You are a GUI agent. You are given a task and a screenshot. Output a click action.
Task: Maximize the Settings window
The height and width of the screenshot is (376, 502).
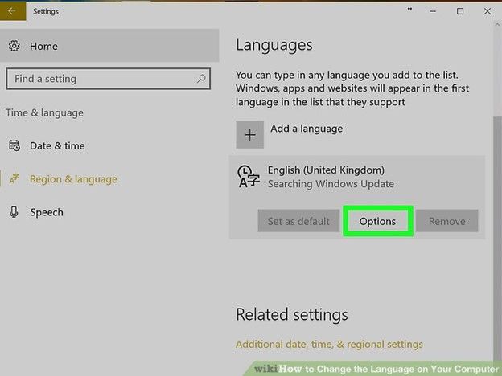(460, 11)
